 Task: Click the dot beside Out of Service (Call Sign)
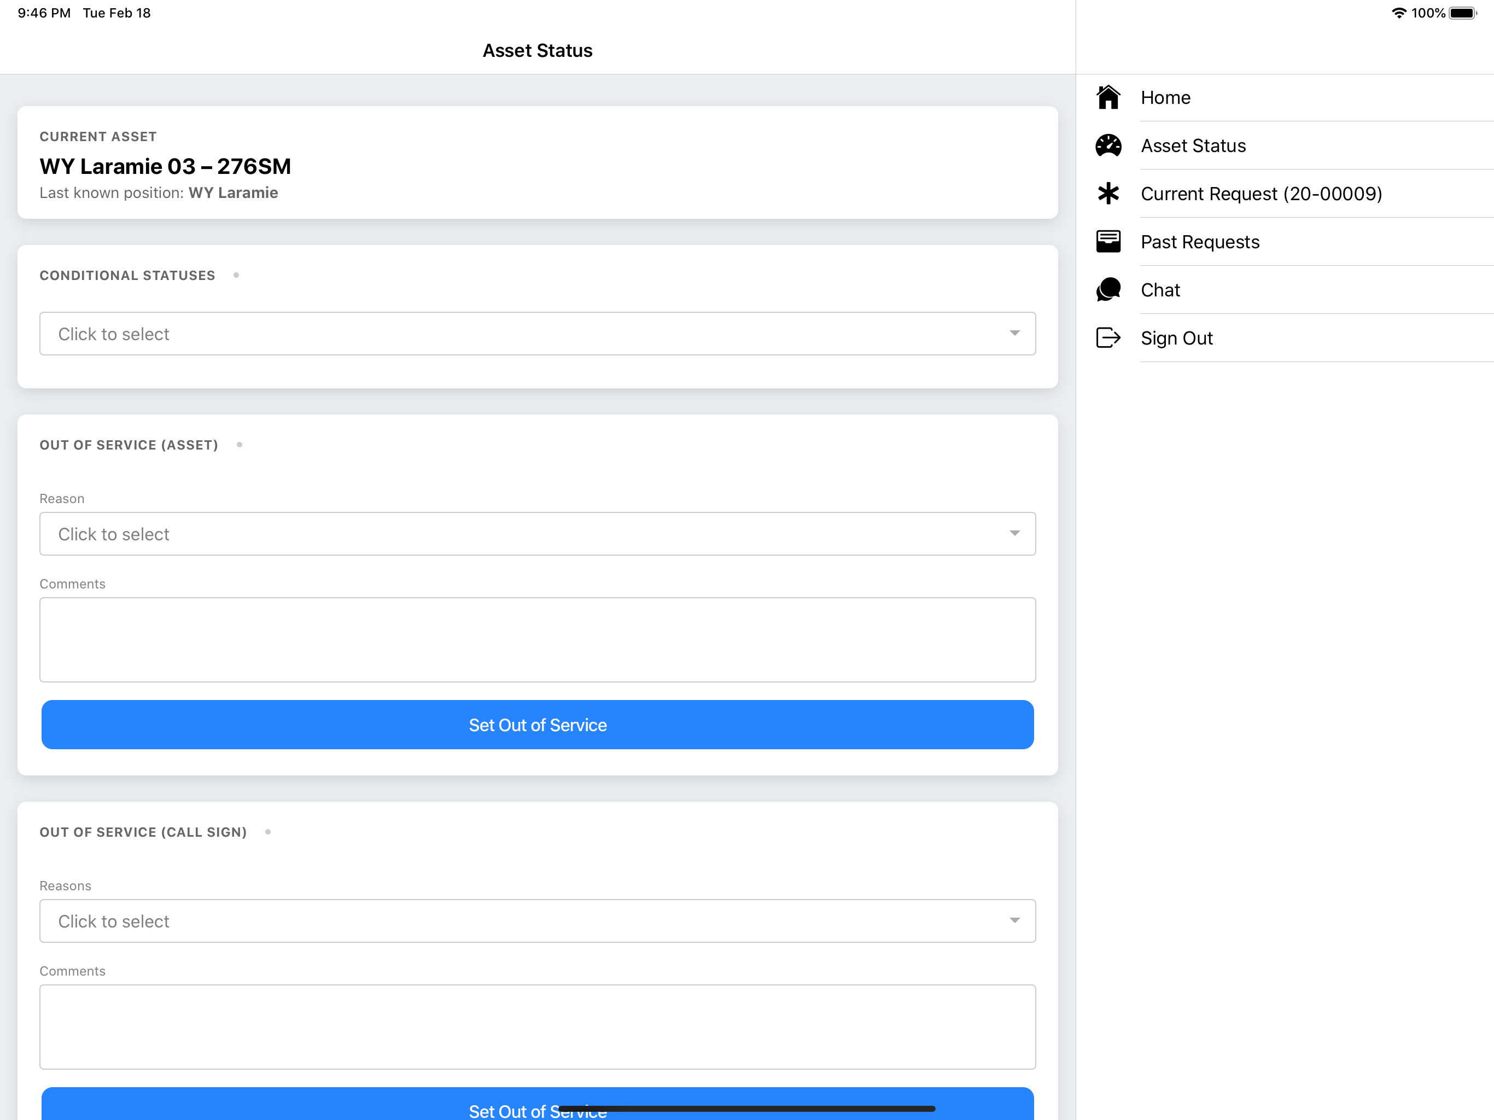click(x=267, y=832)
